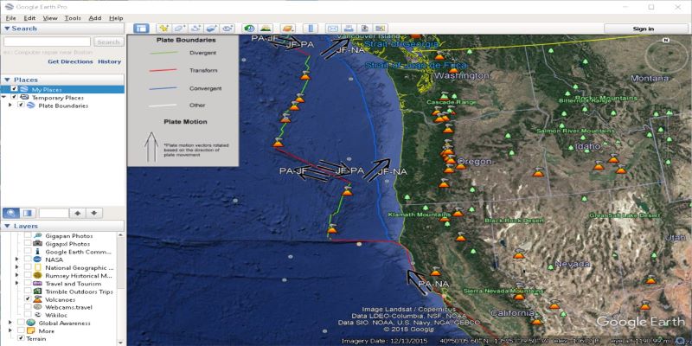The height and width of the screenshot is (346, 692).
Task: Open the Tools menu
Action: 73,17
